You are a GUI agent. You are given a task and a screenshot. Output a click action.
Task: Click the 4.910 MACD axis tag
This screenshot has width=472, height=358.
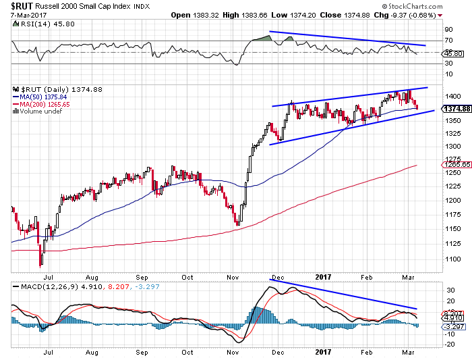tap(454, 318)
